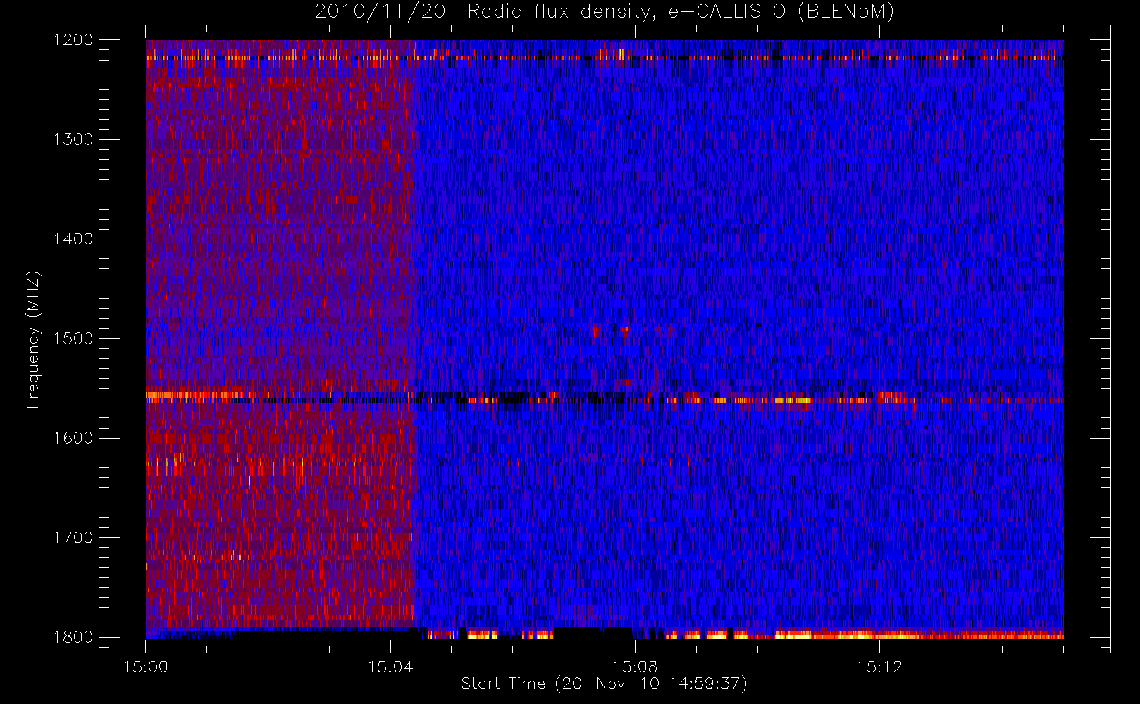
Task: Click the frequency axis label '1800'
Action: 73,637
